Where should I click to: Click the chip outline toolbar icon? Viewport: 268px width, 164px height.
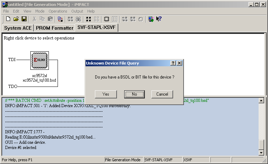(x=106, y=19)
